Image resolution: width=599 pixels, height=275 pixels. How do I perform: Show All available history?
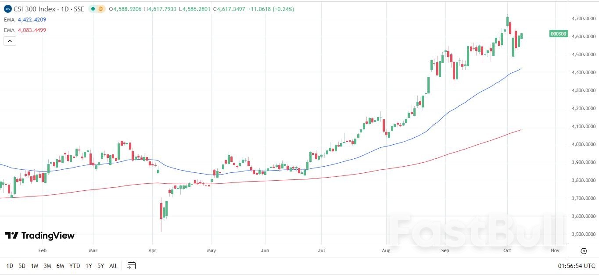[x=113, y=266]
